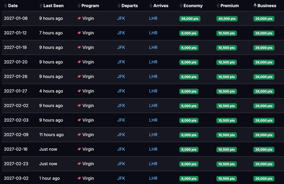Open LHR link in the 2027-02-09 row
The height and width of the screenshot is (184, 284).
point(153,135)
